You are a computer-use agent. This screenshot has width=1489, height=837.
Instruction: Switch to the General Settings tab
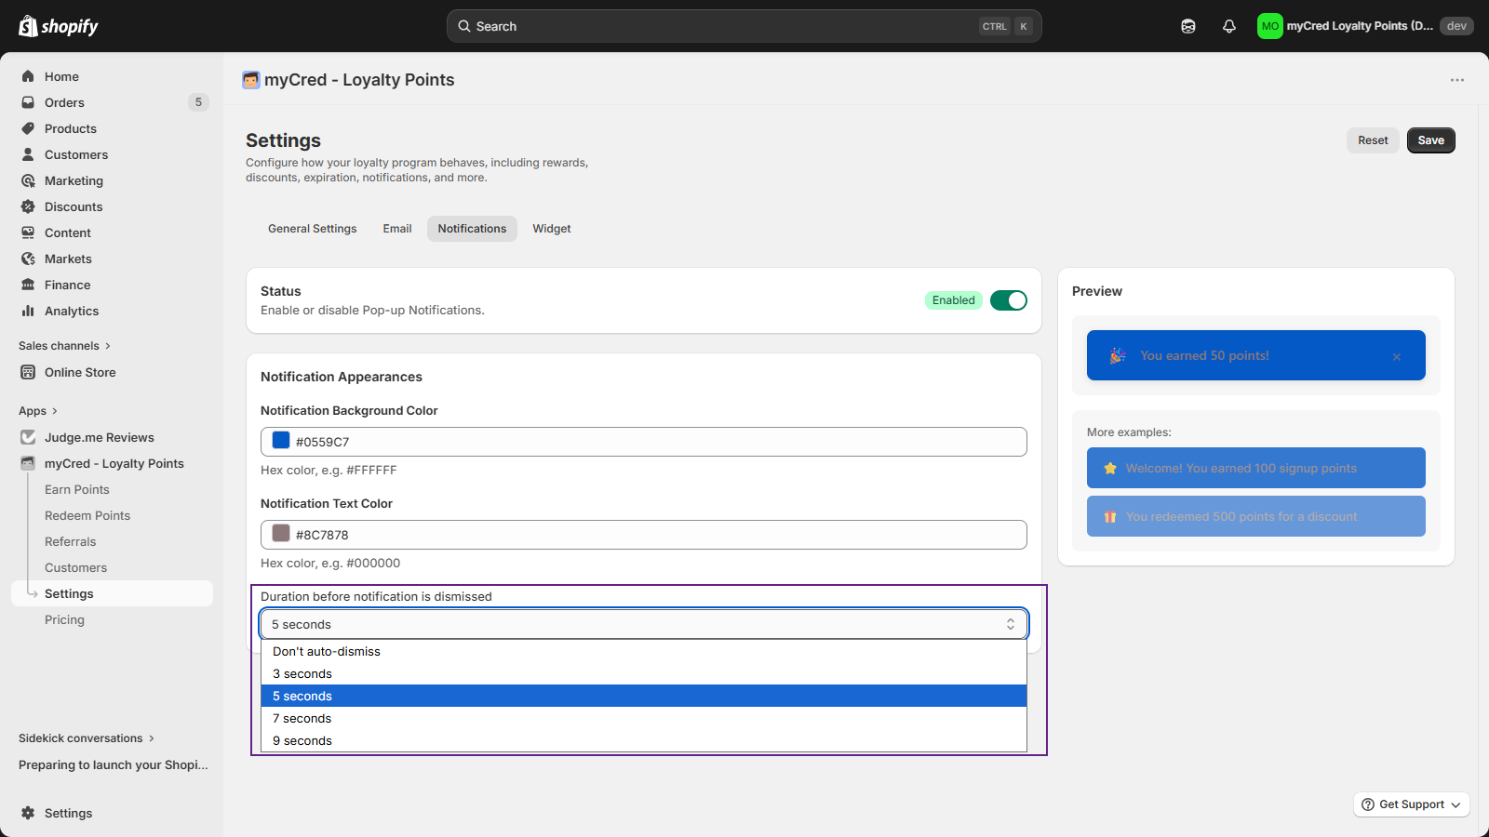(312, 229)
